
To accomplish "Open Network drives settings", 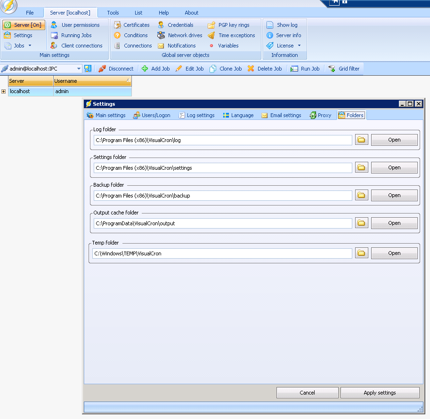I will (185, 35).
